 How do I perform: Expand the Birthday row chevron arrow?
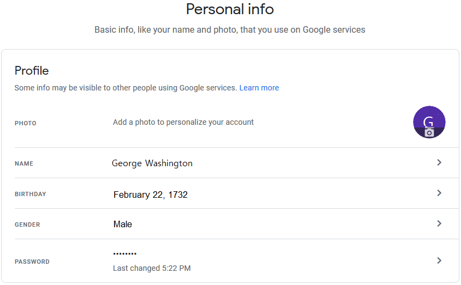[x=439, y=193]
